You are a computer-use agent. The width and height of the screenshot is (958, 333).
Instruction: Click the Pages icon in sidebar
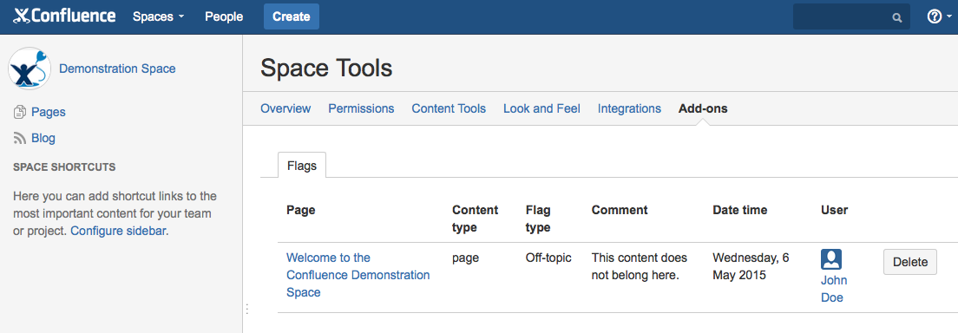tap(20, 112)
